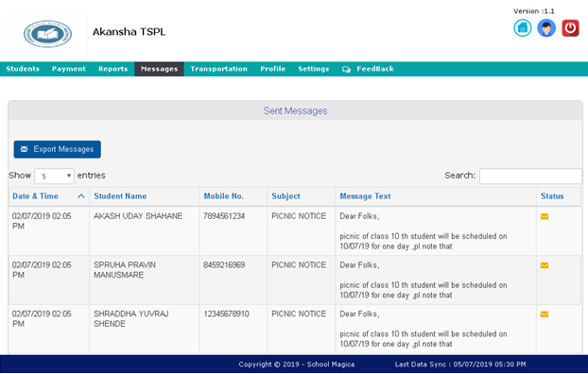
Task: Select the Messages menu
Action: tap(160, 69)
